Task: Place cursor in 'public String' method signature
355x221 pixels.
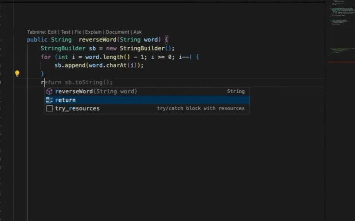Action: point(49,40)
